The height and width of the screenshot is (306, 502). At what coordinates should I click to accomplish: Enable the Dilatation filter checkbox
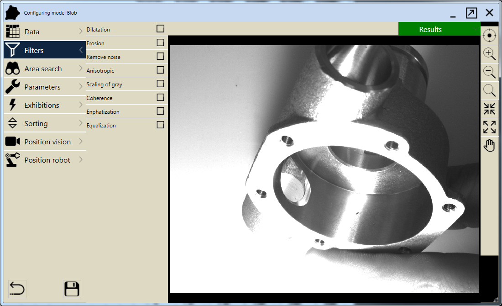[160, 28]
